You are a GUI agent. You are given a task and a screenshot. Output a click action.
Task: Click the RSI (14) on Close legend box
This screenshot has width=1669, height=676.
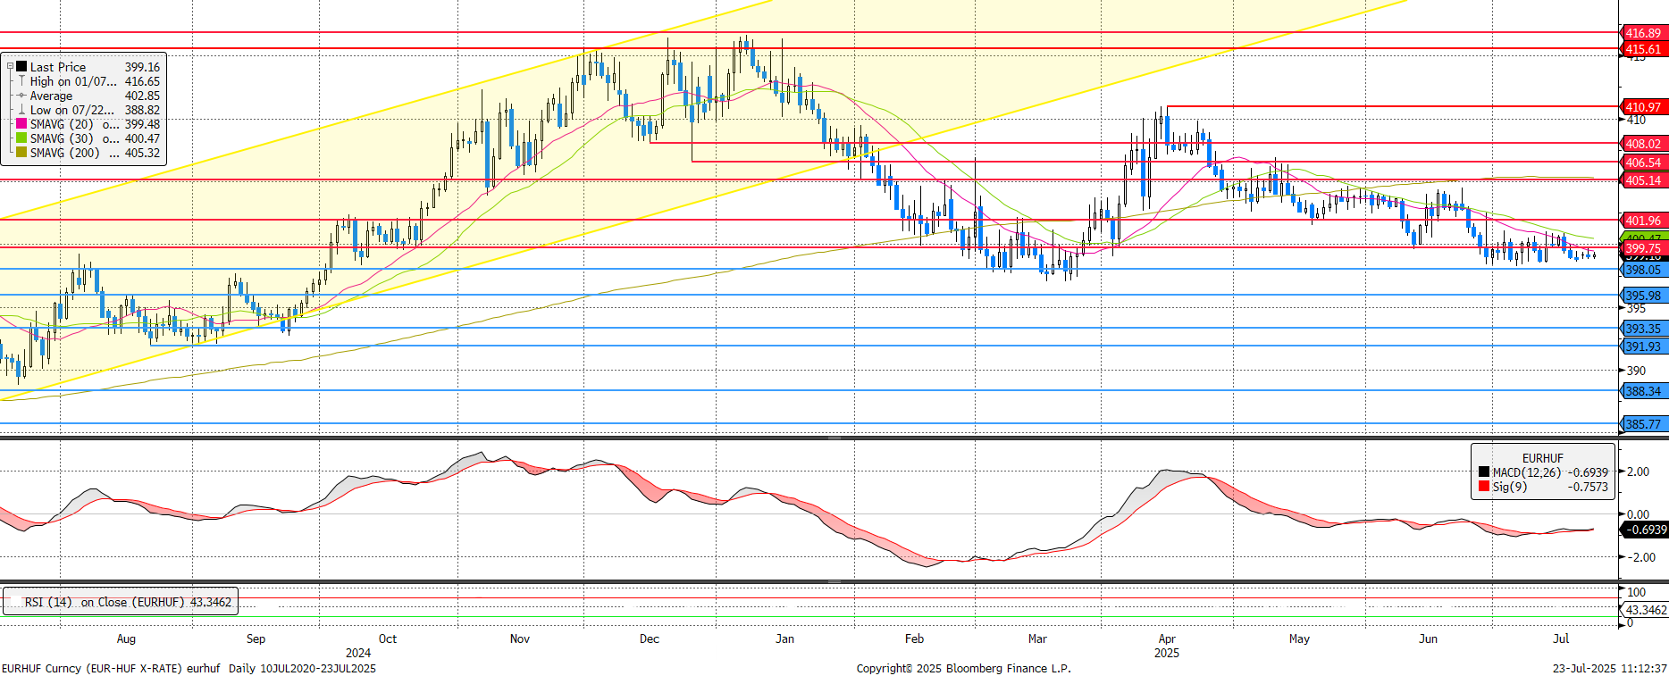pyautogui.click(x=121, y=602)
